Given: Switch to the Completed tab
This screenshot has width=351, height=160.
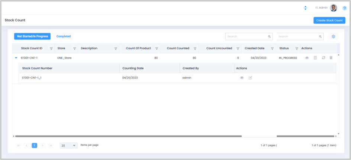Looking at the screenshot, I should (64, 36).
